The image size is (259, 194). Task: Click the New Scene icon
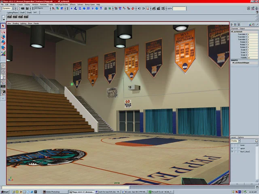pyautogui.click(x=18, y=8)
